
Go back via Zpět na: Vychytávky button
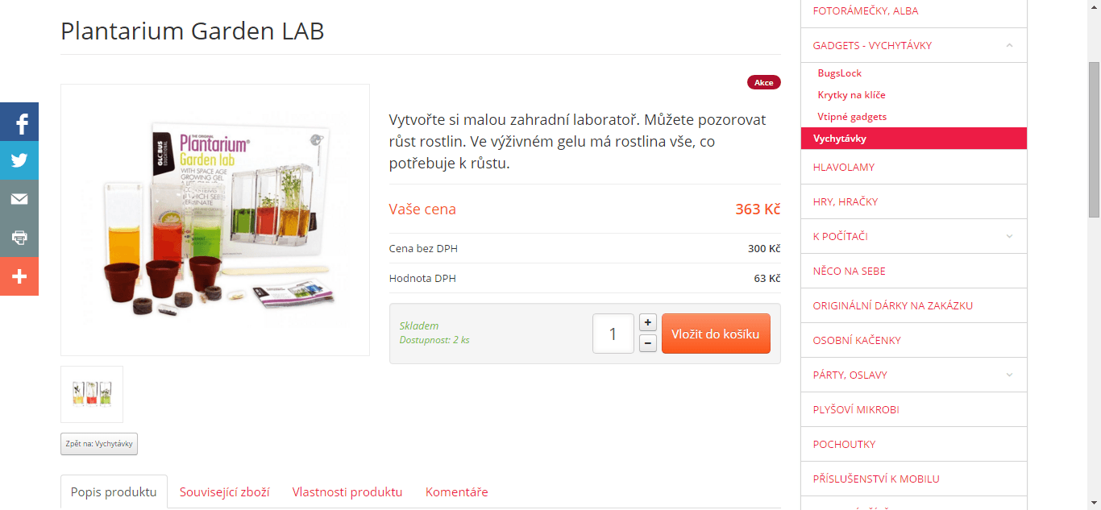click(99, 444)
